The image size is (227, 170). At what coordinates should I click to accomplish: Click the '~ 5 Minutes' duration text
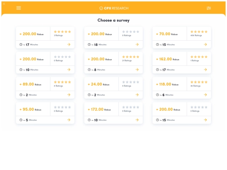click(x=30, y=120)
